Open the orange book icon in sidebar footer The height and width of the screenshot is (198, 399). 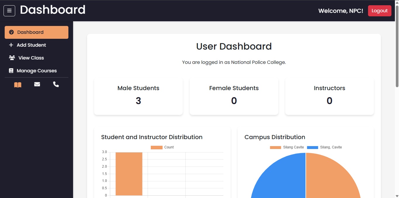18,84
